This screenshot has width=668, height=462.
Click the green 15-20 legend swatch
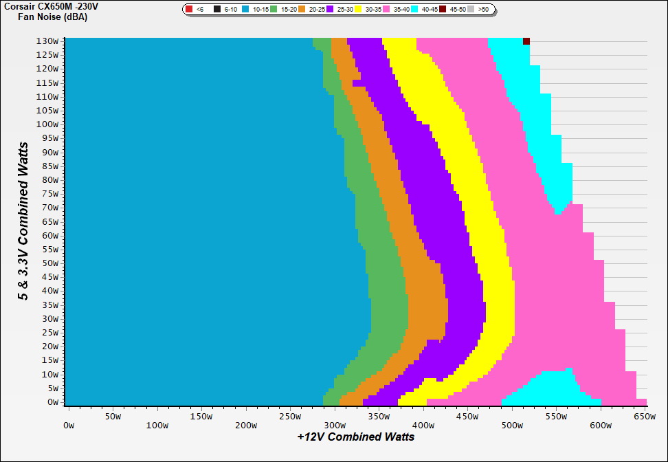(x=274, y=10)
